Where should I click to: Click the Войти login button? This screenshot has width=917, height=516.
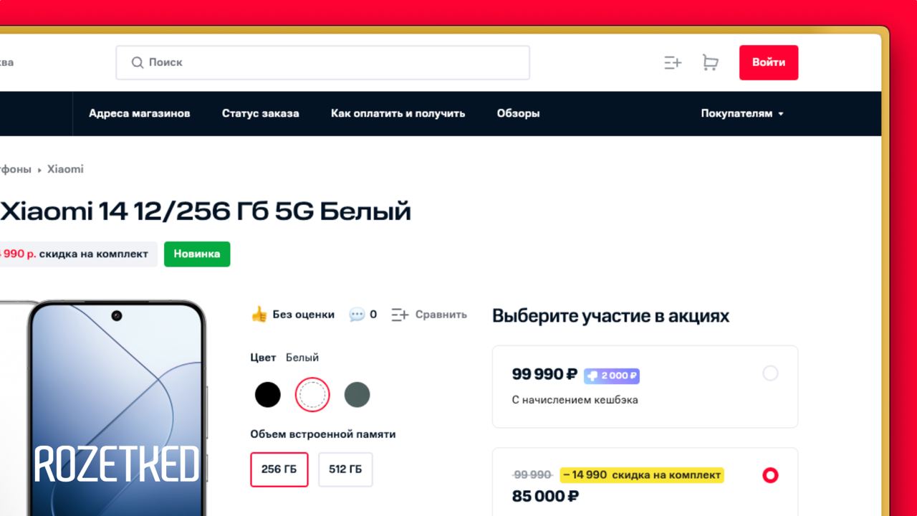tap(769, 62)
